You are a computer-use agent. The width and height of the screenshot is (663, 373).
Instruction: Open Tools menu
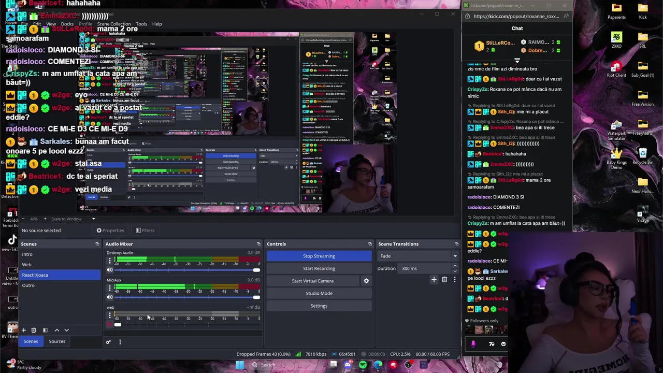(x=141, y=24)
